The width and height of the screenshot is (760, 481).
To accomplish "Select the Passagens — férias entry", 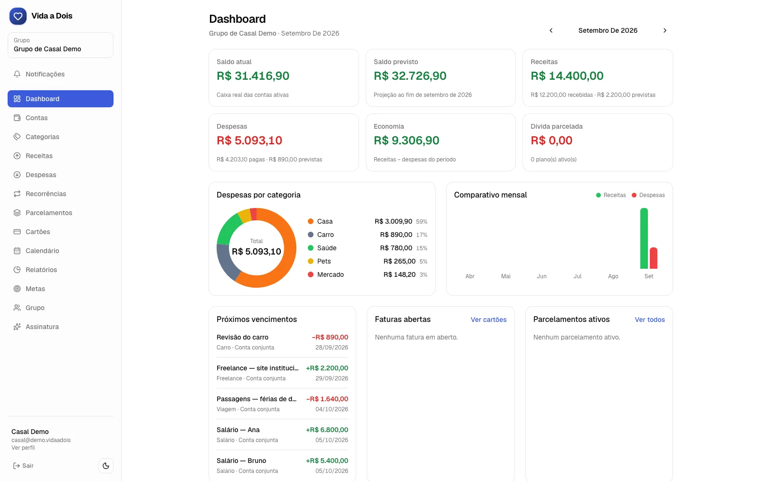I will tap(282, 404).
